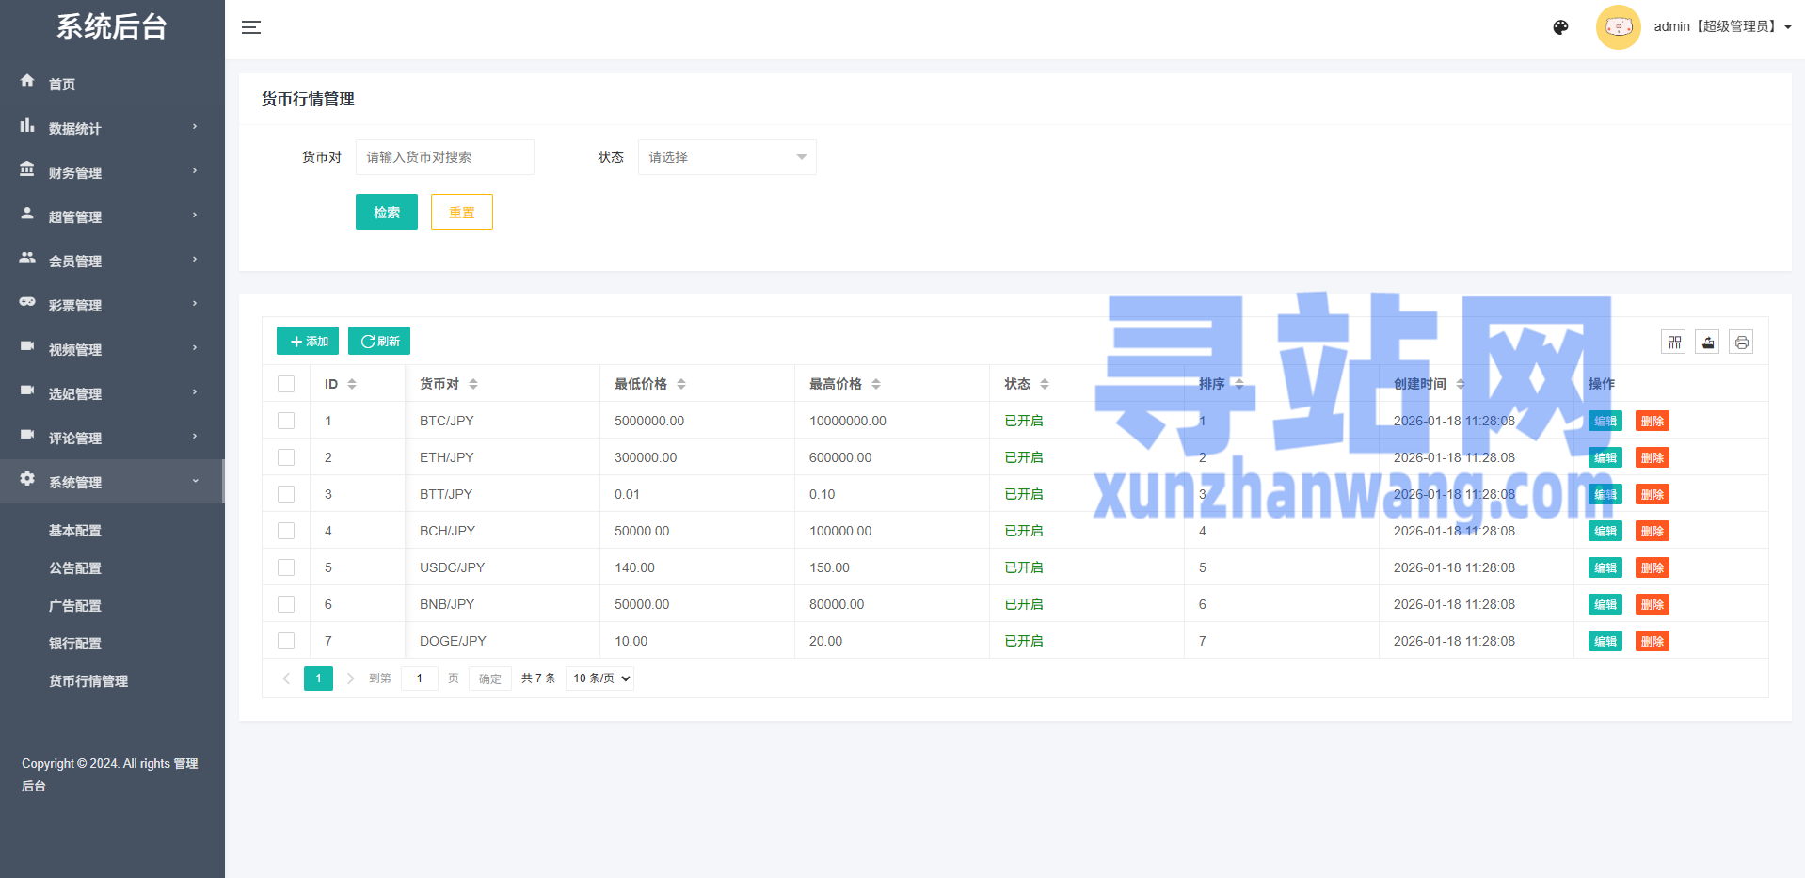
Task: Click the column filter grid icon
Action: (1674, 343)
